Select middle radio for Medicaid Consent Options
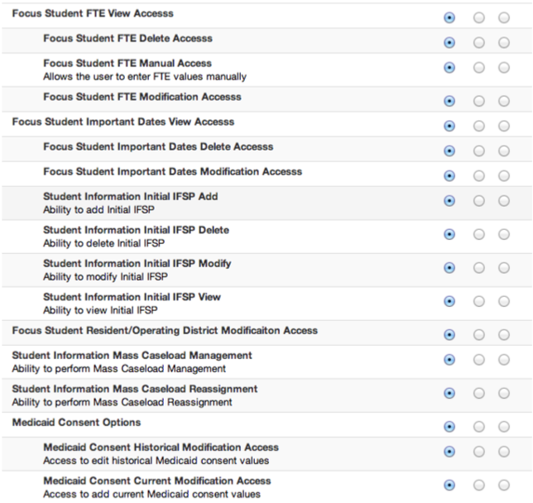The width and height of the screenshot is (533, 503). (x=479, y=427)
